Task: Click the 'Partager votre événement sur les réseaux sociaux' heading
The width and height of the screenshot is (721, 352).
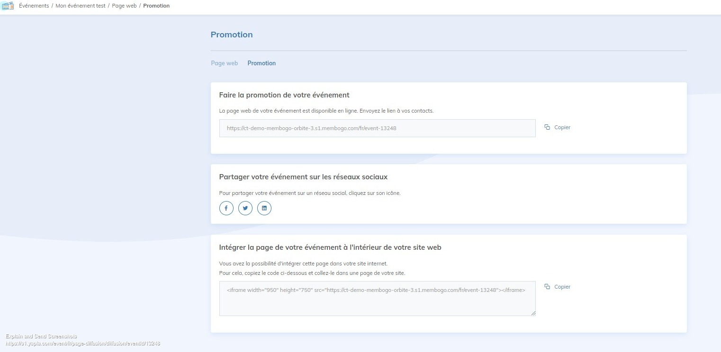Action: (303, 177)
